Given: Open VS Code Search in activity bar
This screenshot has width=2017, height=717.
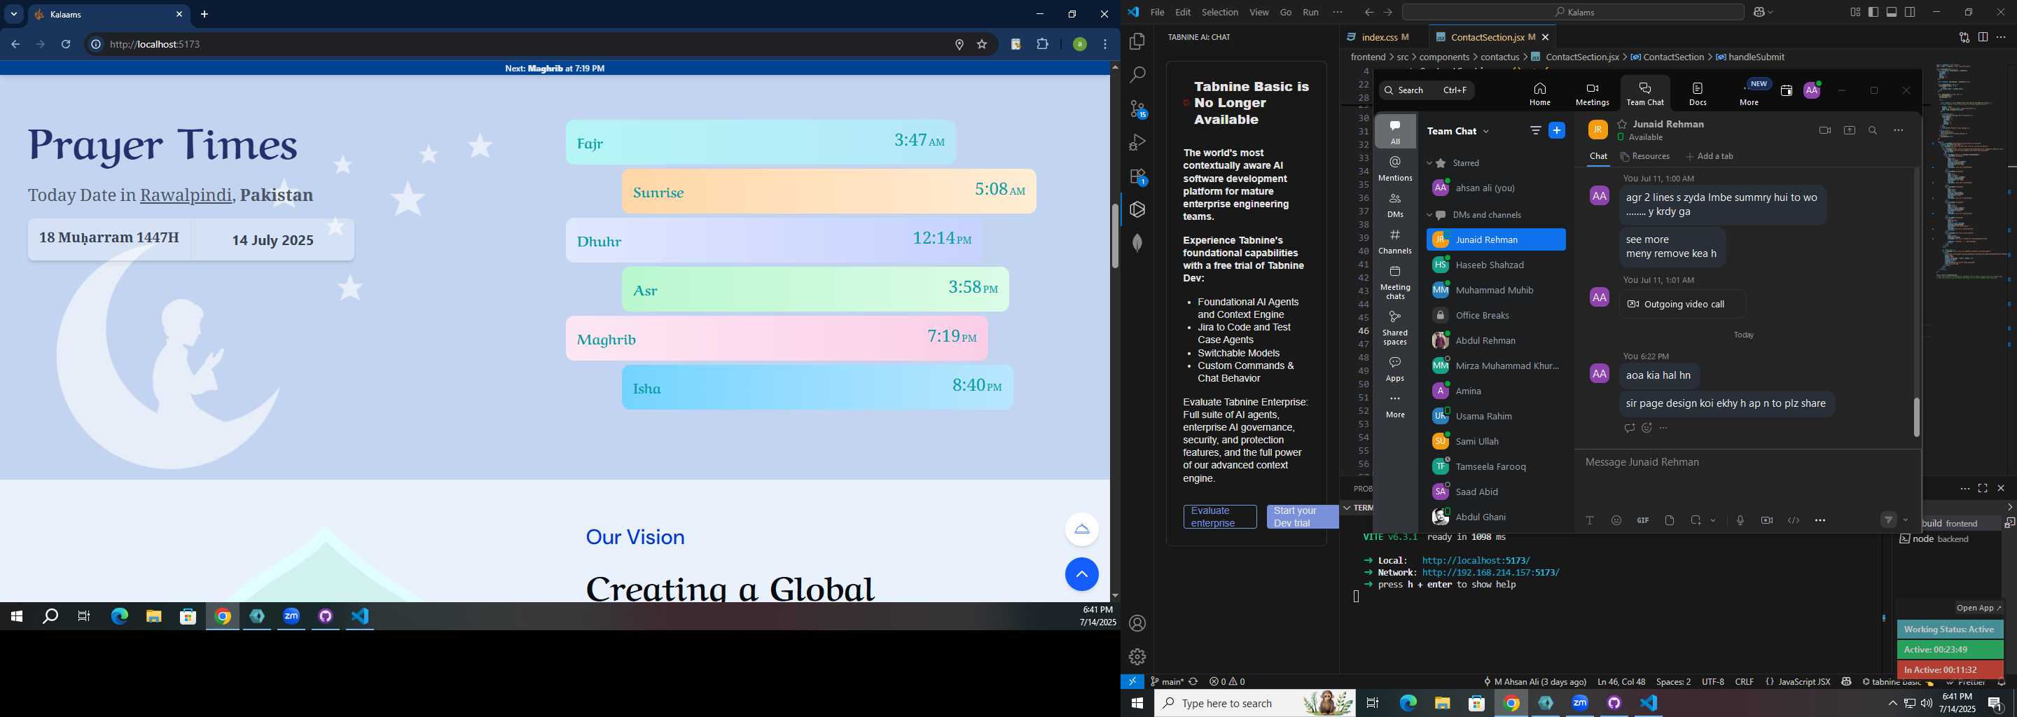Looking at the screenshot, I should tap(1137, 75).
